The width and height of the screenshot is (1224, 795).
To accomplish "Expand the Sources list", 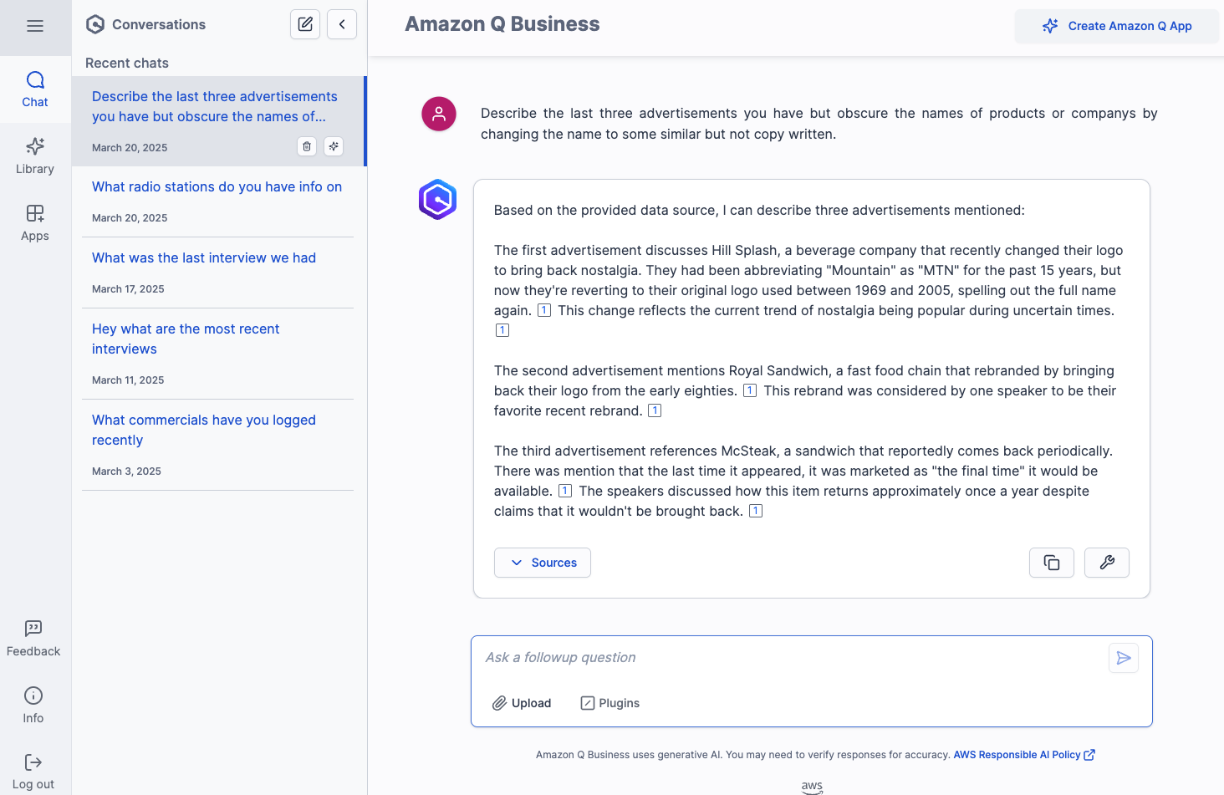I will (543, 563).
